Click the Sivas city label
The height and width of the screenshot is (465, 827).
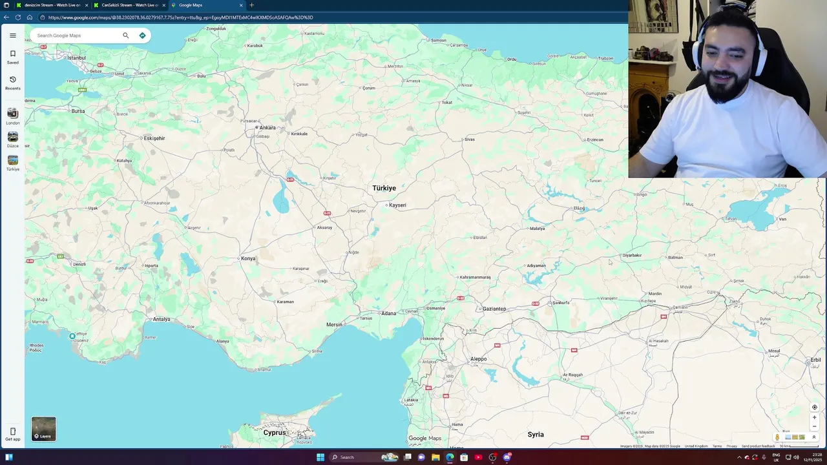(470, 139)
